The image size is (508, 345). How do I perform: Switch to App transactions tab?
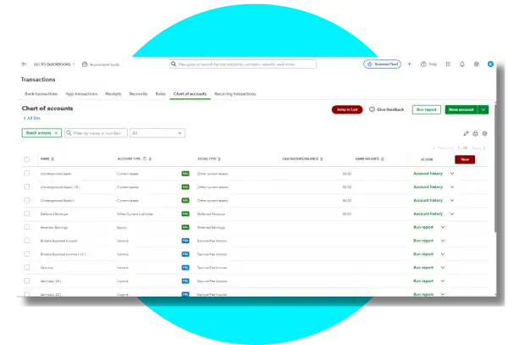pyautogui.click(x=81, y=94)
